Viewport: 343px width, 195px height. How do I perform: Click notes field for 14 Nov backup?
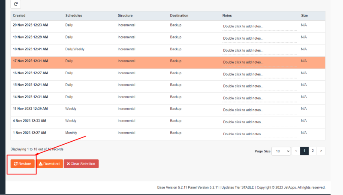pyautogui.click(x=259, y=98)
